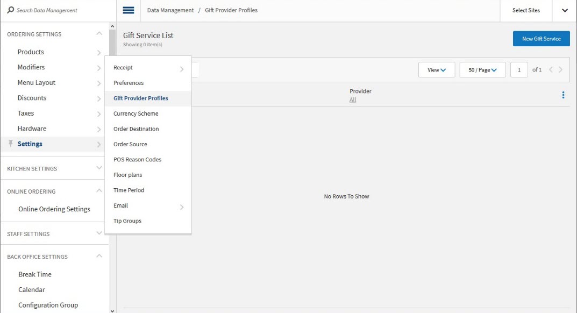
Task: Click the hamburger menu icon
Action: click(129, 10)
